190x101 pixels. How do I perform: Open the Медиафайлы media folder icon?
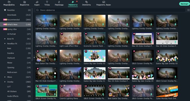click(9, 2)
